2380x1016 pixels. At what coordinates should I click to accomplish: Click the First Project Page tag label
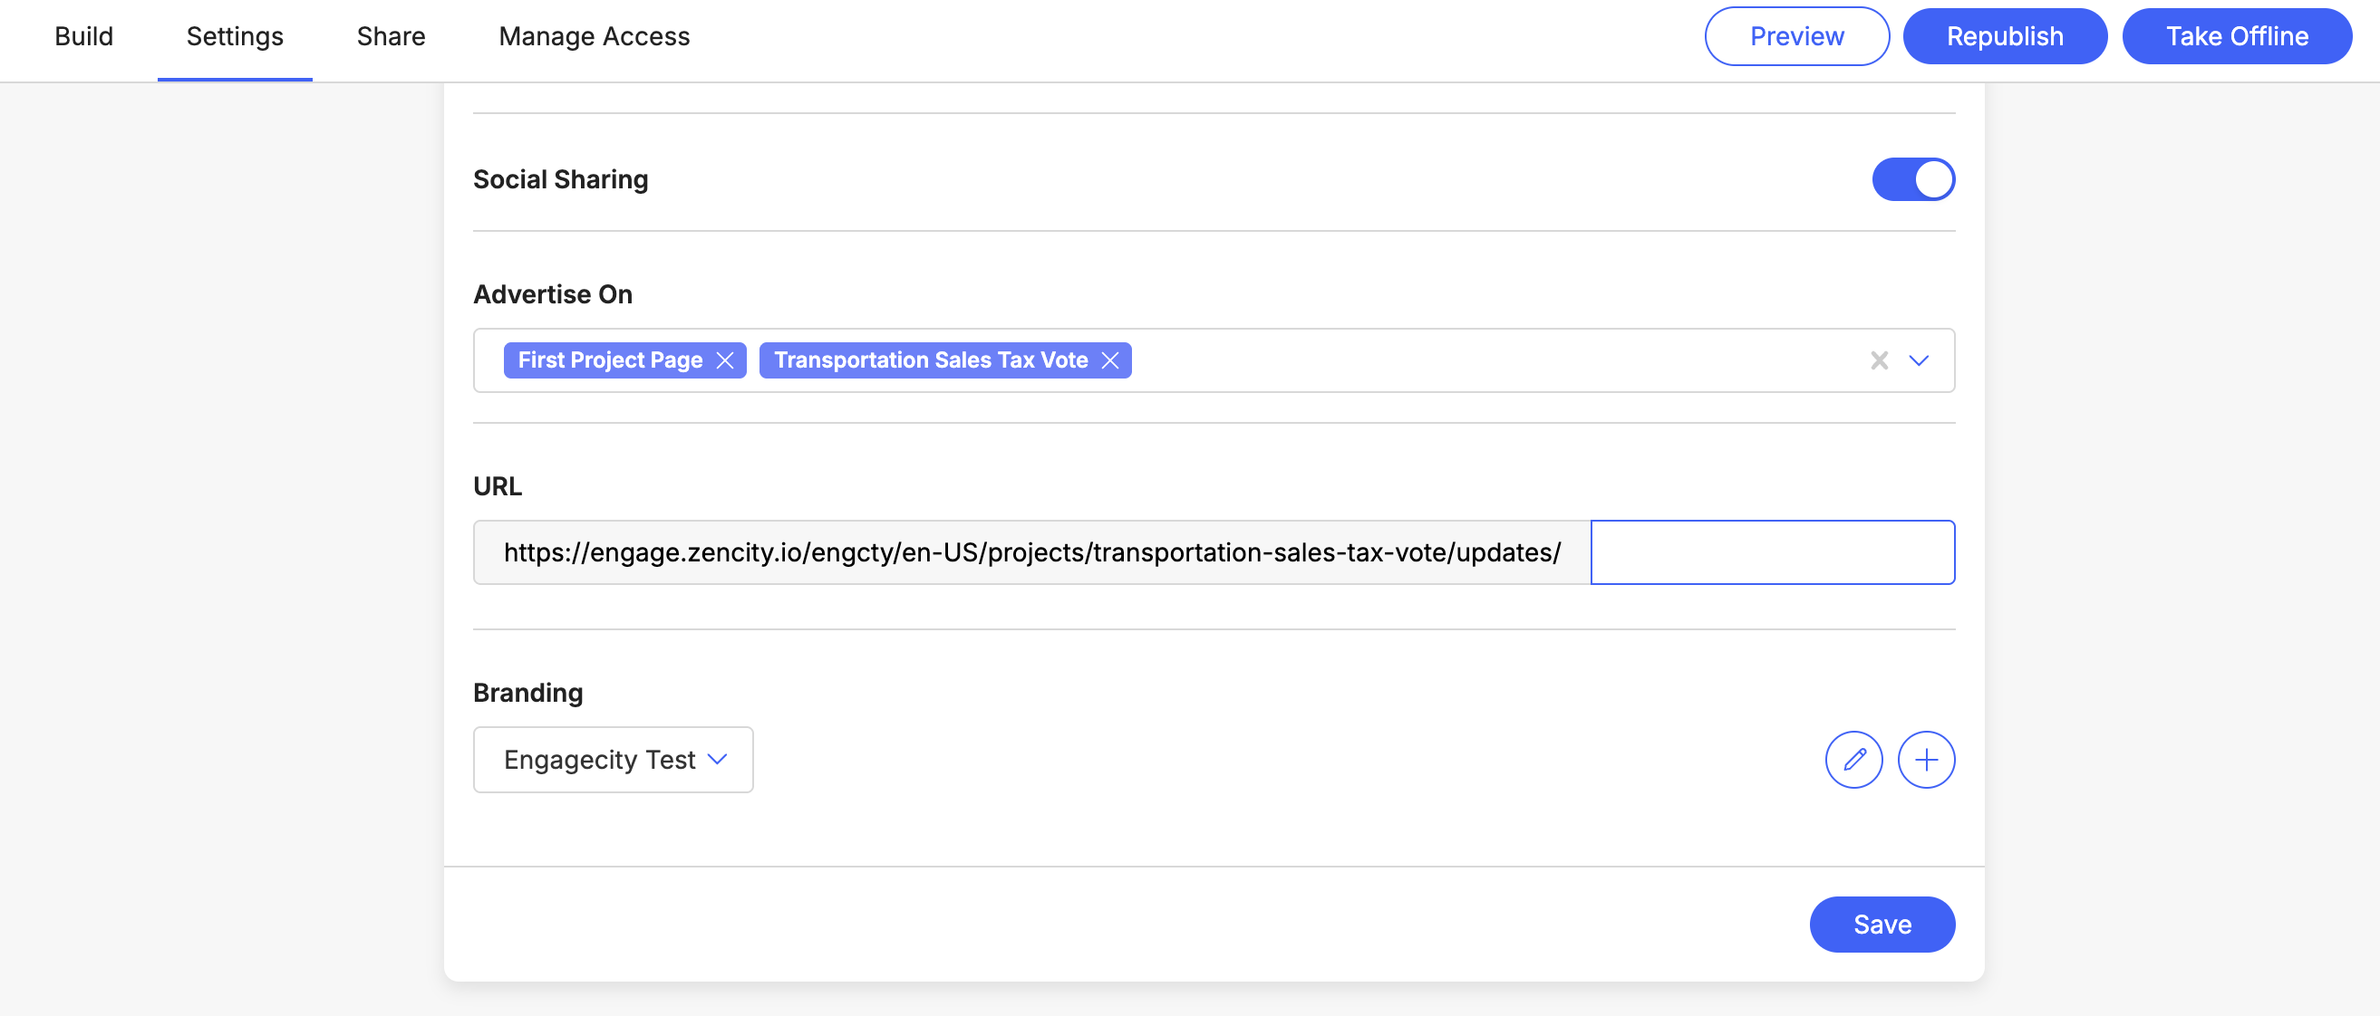610,359
